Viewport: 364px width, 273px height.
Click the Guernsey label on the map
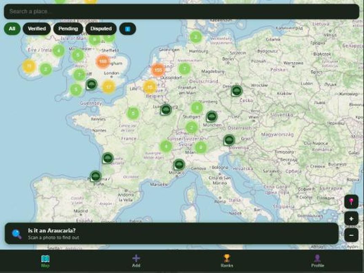coord(91,103)
